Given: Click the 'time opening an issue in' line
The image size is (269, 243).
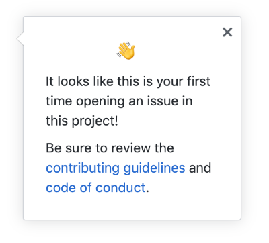Looking at the screenshot, I should click(x=119, y=101).
